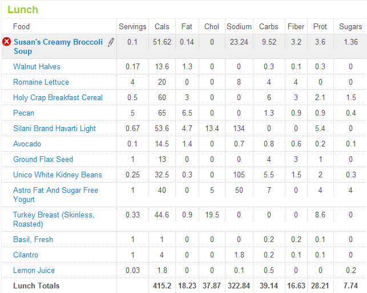Click the Sodium column header

(239, 27)
